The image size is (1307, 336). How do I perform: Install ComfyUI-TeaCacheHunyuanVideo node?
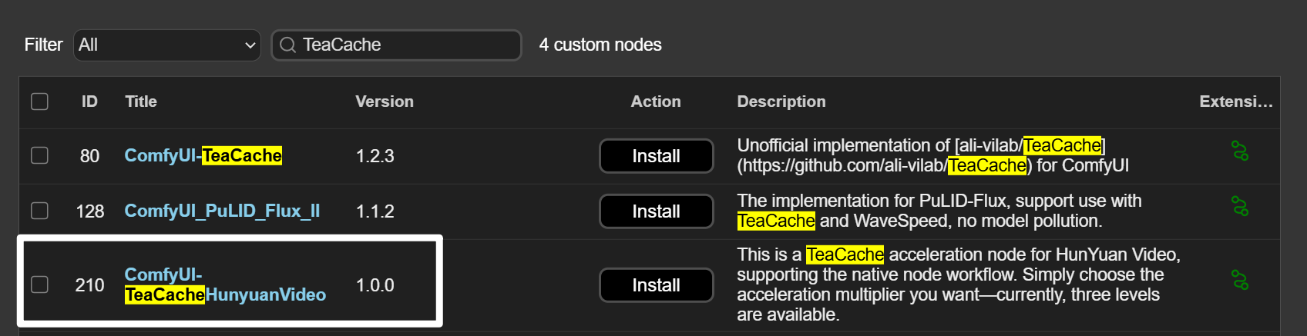point(656,285)
